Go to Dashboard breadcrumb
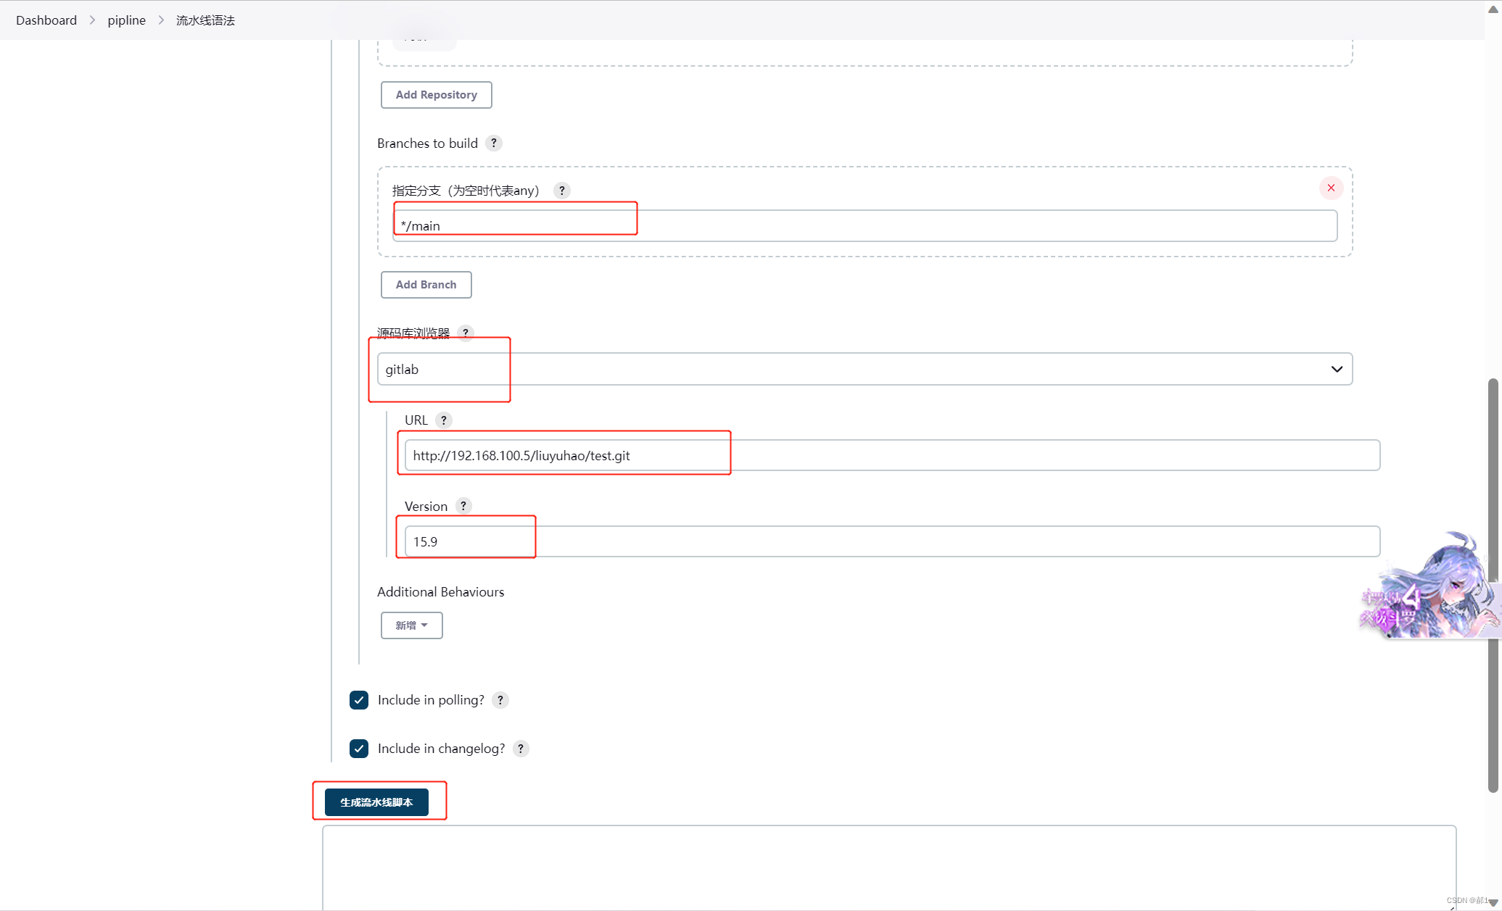 click(46, 20)
